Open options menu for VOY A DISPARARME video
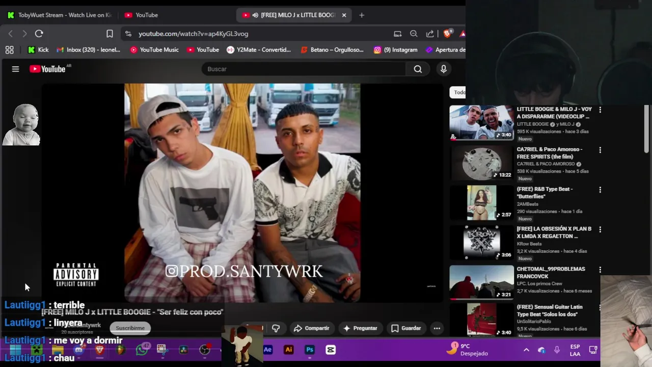Screen dimensions: 652x367 600,110
